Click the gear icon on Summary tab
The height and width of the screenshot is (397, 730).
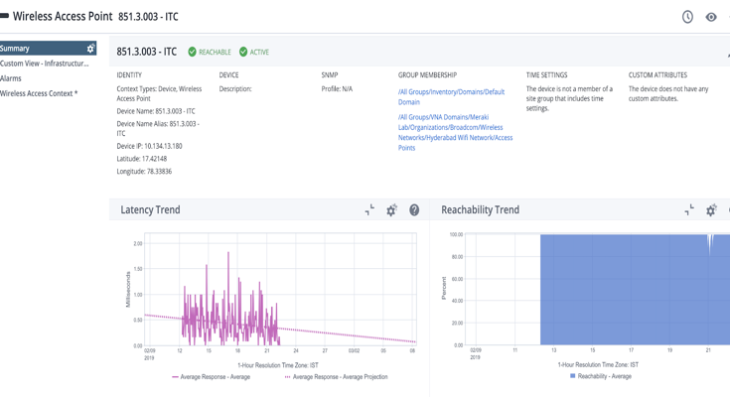[90, 49]
